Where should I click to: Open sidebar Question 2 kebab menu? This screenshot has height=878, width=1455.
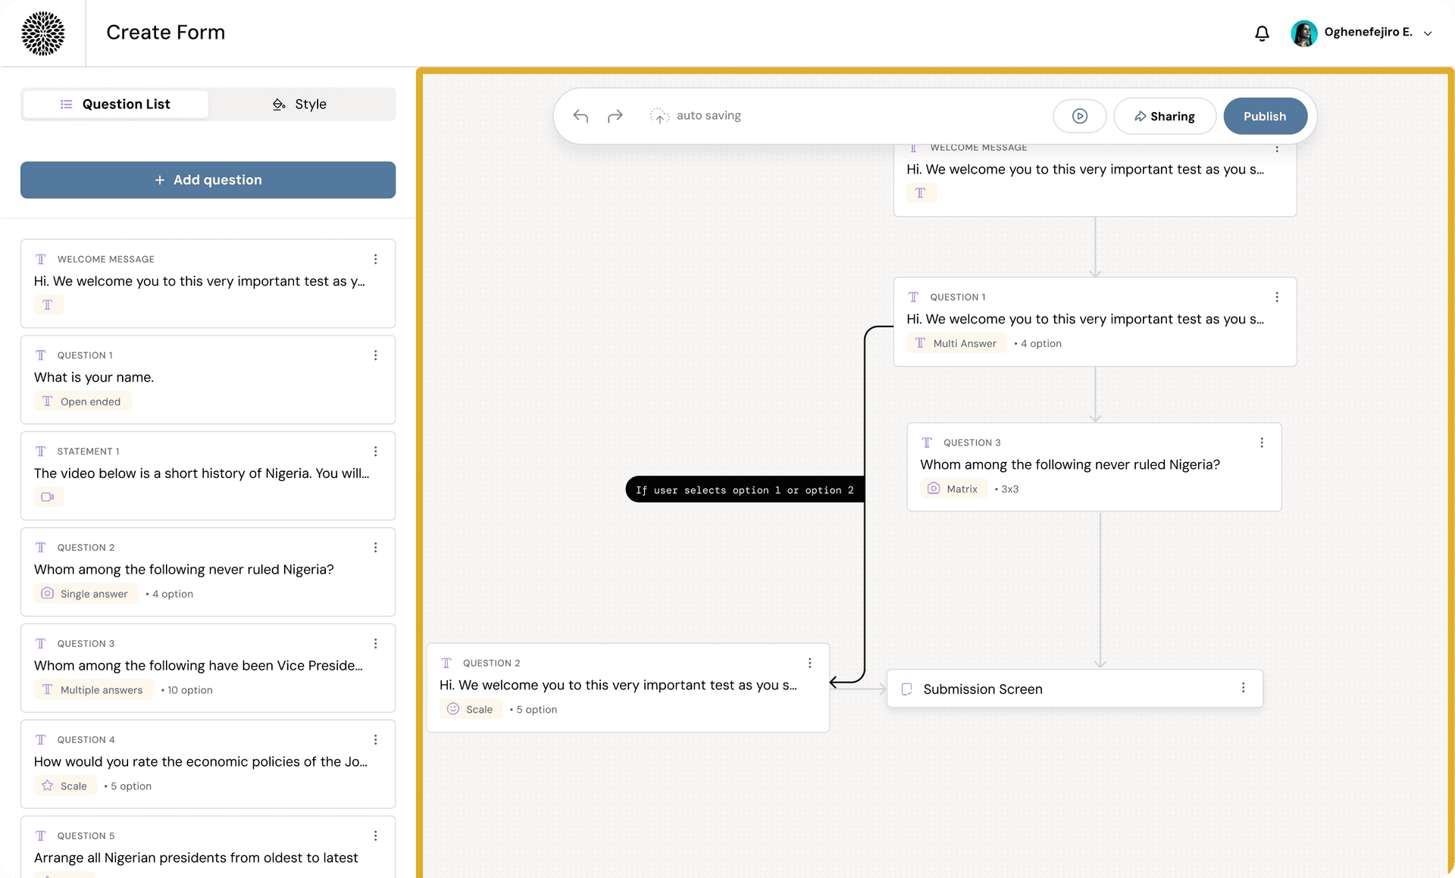(375, 548)
